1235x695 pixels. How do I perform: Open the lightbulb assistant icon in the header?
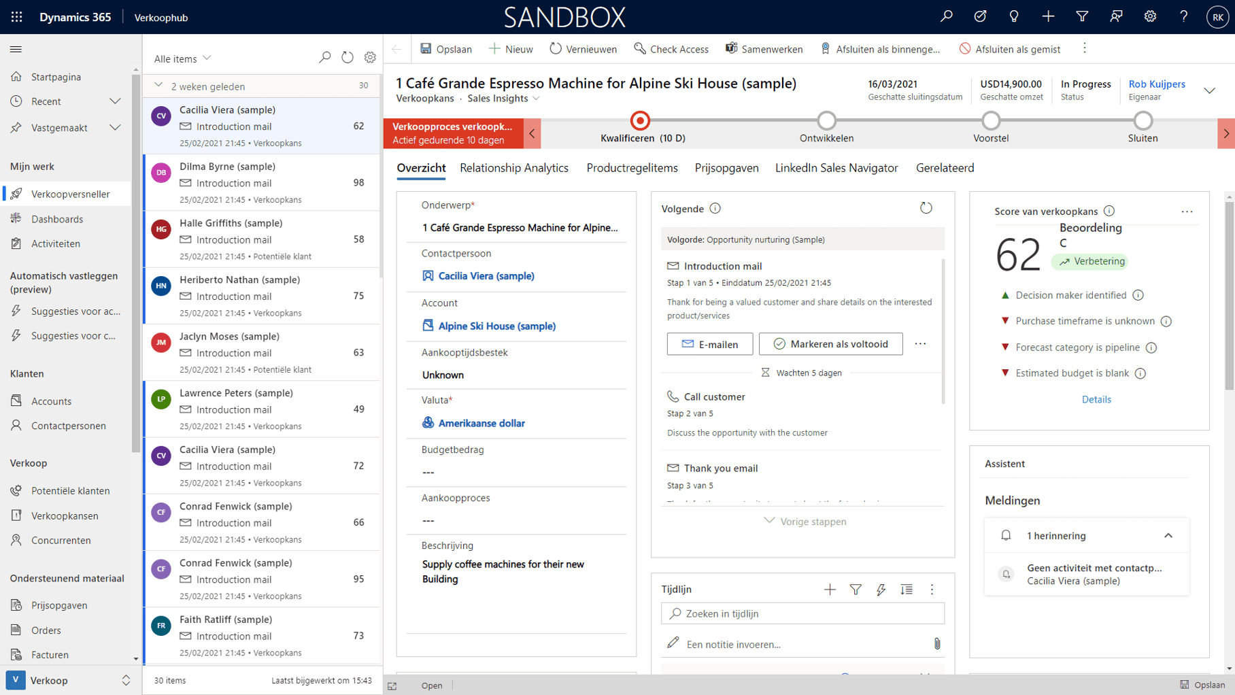tap(1014, 16)
